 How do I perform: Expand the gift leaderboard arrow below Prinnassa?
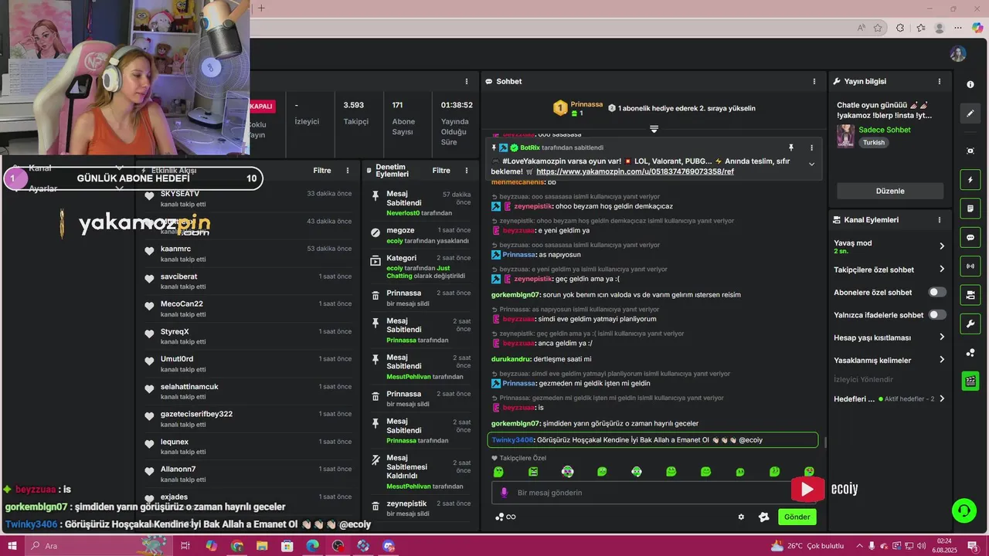(x=654, y=129)
